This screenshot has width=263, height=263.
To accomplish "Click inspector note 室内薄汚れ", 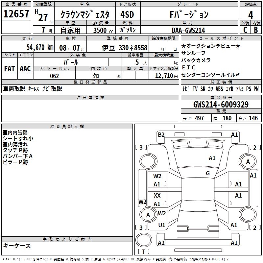I will (x=15, y=144).
